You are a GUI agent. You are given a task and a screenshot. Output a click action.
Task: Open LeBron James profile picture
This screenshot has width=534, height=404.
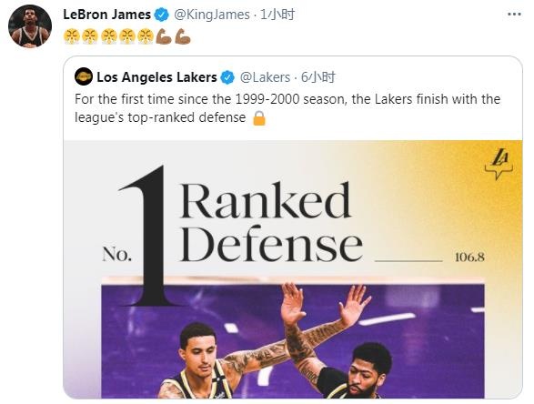pyautogui.click(x=30, y=26)
